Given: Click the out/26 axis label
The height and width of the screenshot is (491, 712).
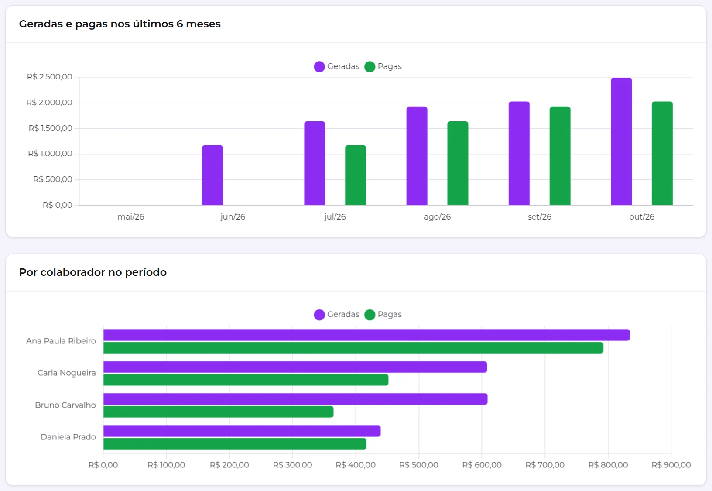Looking at the screenshot, I should (x=642, y=217).
